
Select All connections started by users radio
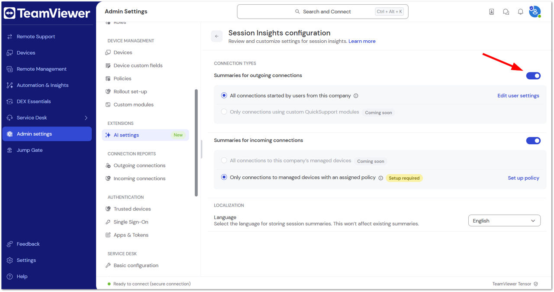tap(224, 96)
